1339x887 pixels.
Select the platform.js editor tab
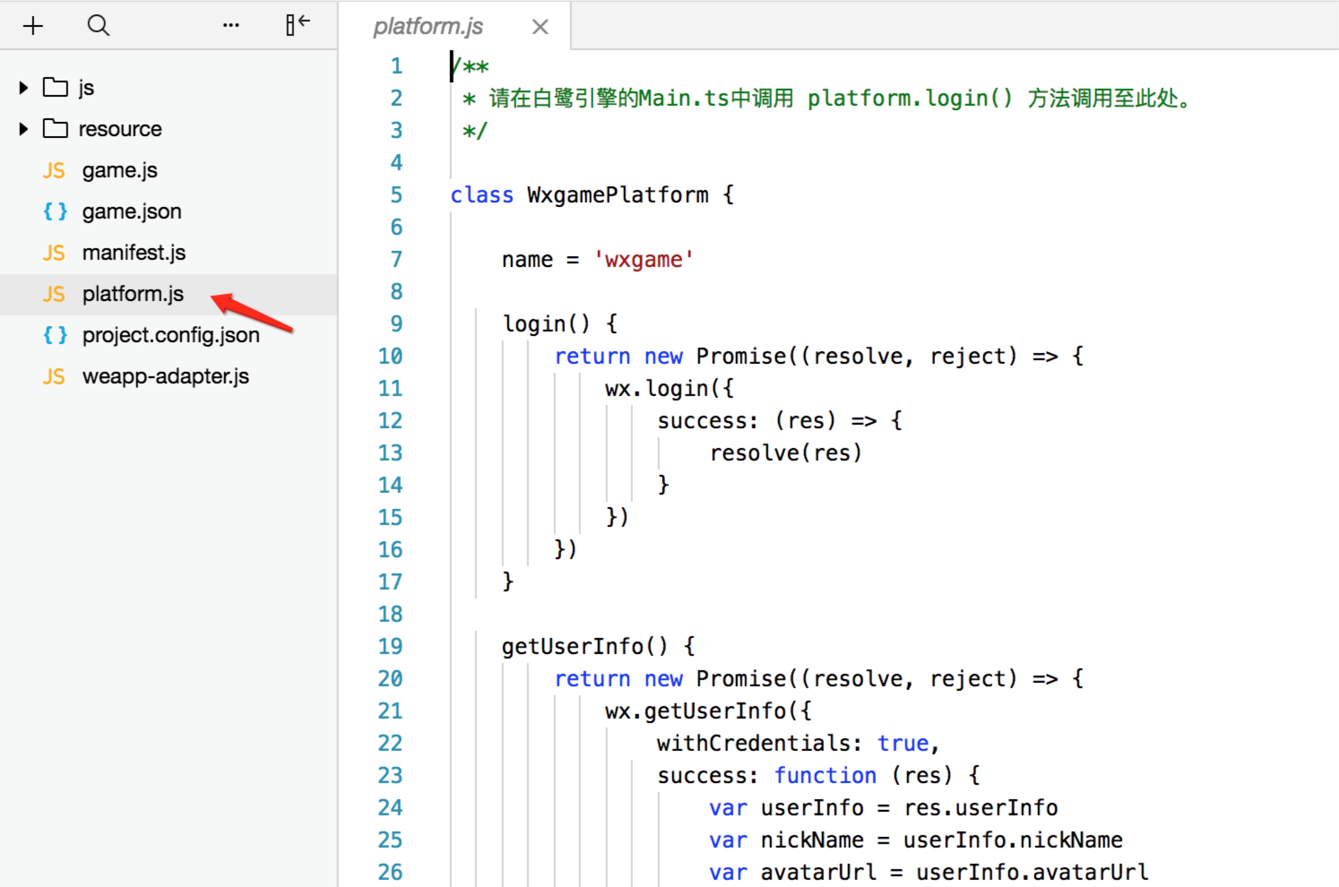(428, 26)
